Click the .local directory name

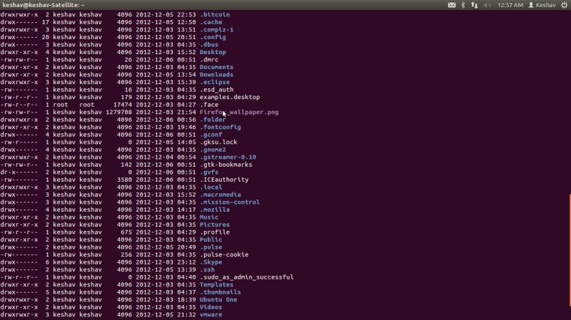[211, 187]
